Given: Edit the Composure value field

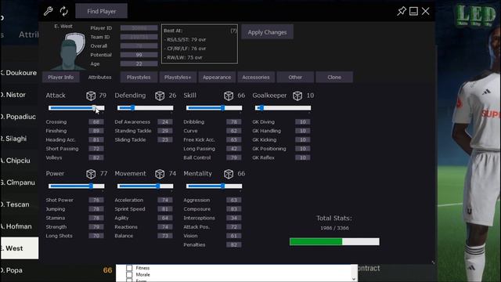Looking at the screenshot, I should [x=234, y=209].
